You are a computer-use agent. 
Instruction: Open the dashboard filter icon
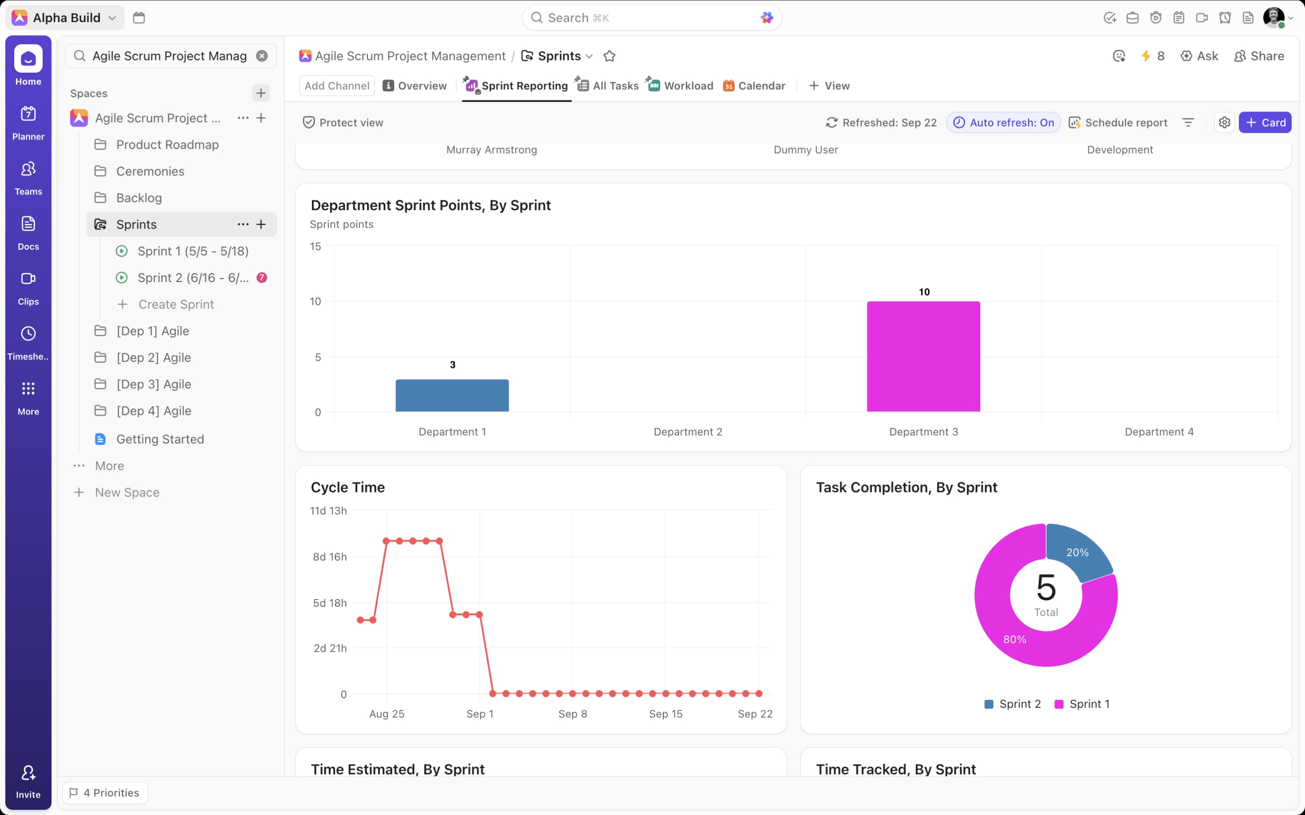[1188, 122]
